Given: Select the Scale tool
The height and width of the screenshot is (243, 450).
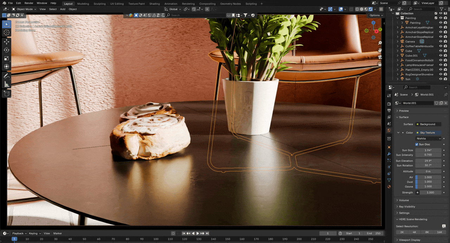Looking at the screenshot, I should point(6,58).
